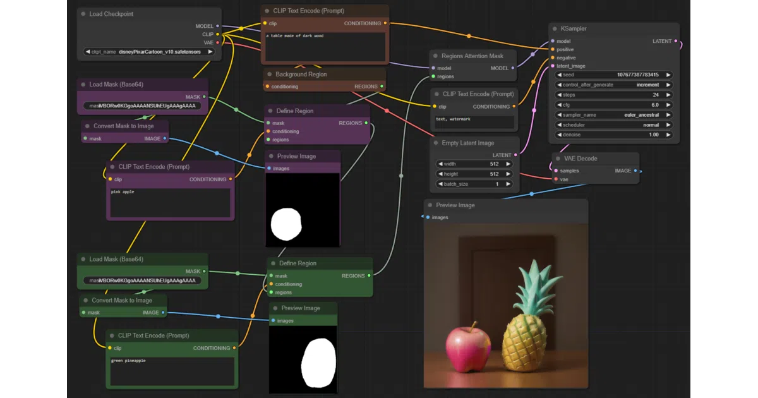Decrease height with its left arrow

coord(440,174)
